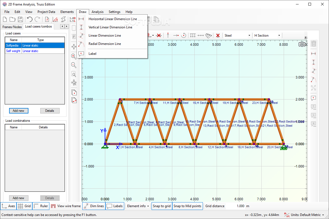Image resolution: width=329 pixels, height=219 pixels.
Task: Click the zoom in magnifier tool
Action: [x=74, y=56]
